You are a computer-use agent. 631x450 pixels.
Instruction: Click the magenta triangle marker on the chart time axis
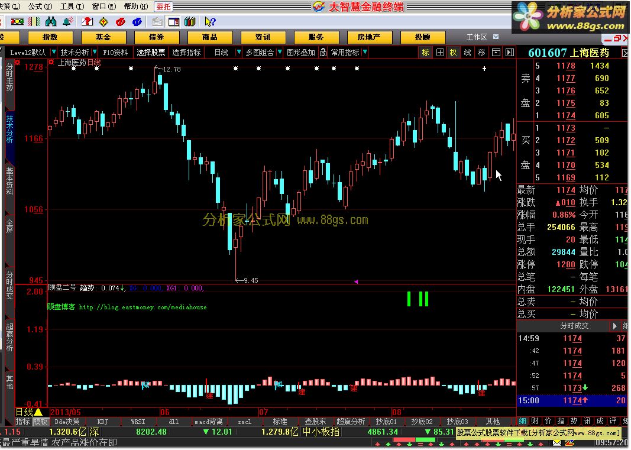pyautogui.click(x=356, y=281)
